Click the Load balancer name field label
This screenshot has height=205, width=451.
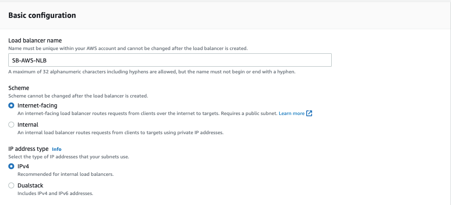point(35,40)
